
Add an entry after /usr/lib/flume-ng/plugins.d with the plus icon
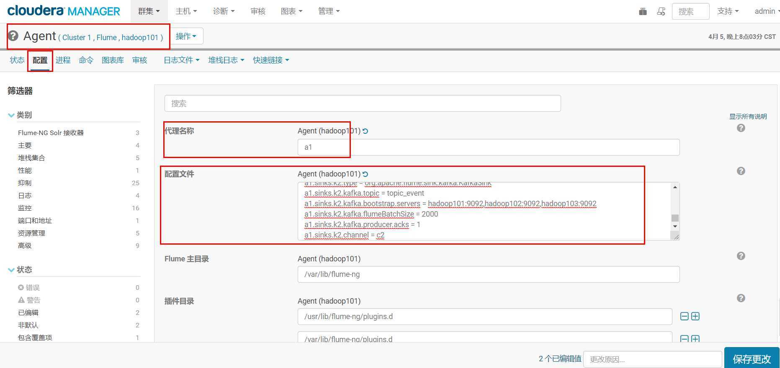click(x=695, y=316)
